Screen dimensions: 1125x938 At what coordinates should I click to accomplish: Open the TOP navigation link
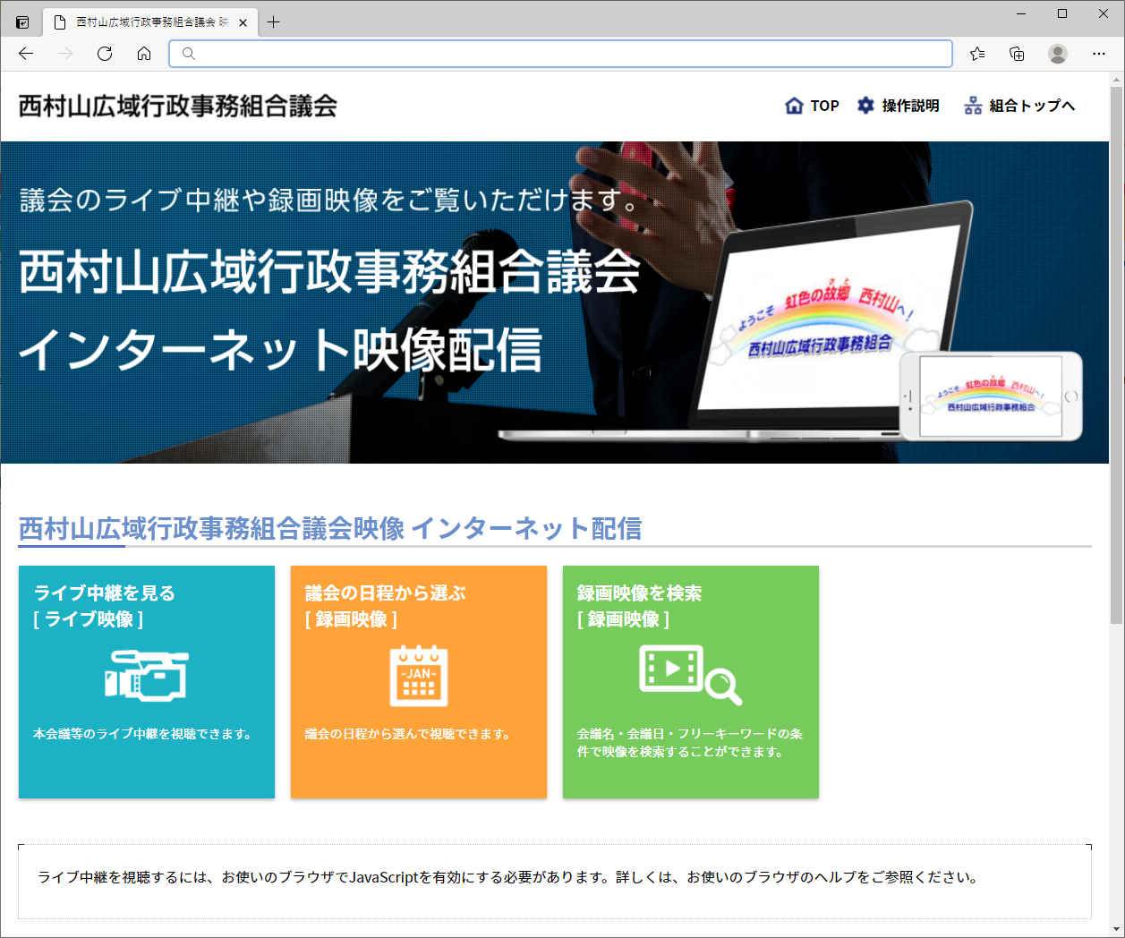tap(824, 106)
